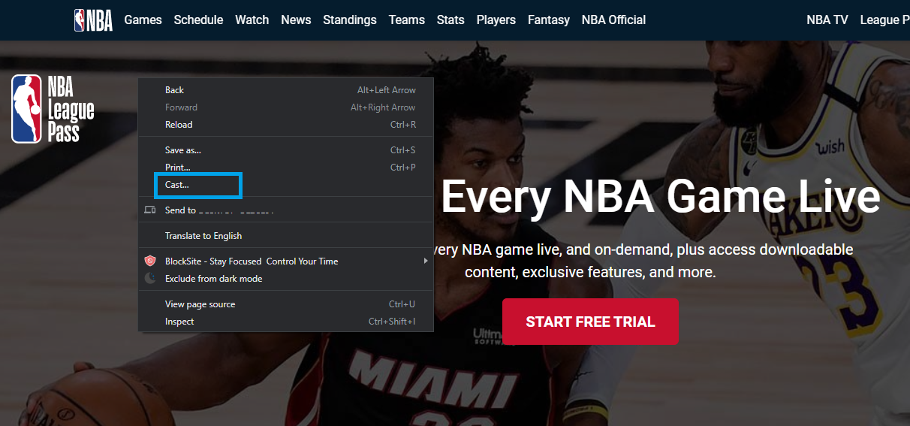Choose Translate to English
This screenshot has height=426, width=910.
[x=286, y=236]
